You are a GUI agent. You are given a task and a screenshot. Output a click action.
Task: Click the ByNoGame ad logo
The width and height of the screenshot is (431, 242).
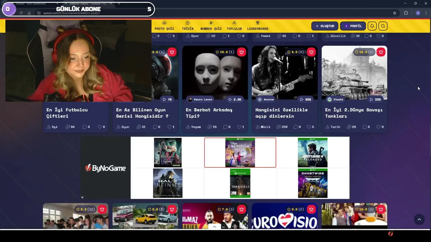tap(105, 168)
